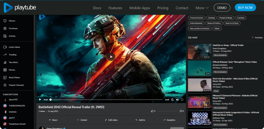Select the Other category tag
The image size is (264, 129).
pos(217,29)
